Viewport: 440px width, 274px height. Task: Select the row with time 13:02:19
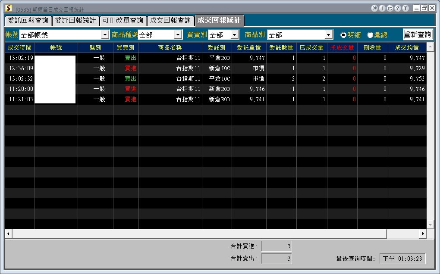click(216, 58)
